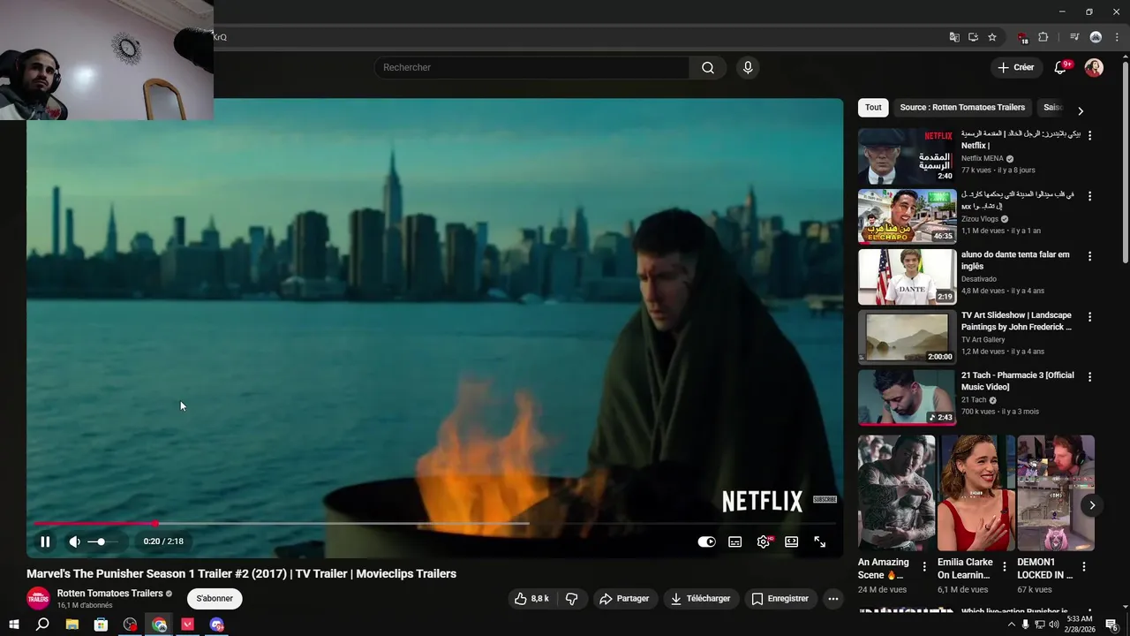Open the Windows Start menu
Viewport: 1130px width, 636px height.
coord(13,625)
